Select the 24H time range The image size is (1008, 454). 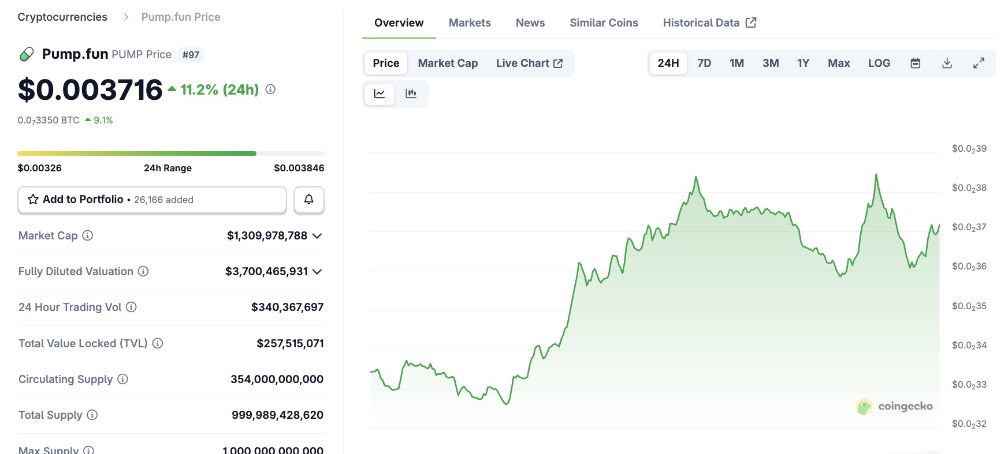click(668, 63)
